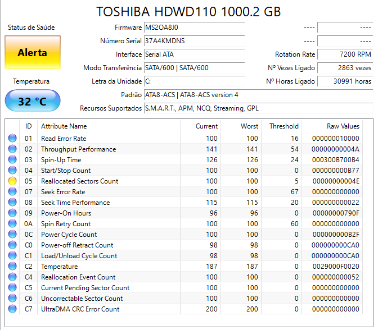Click the Current column header
378x330 pixels.
pos(201,126)
